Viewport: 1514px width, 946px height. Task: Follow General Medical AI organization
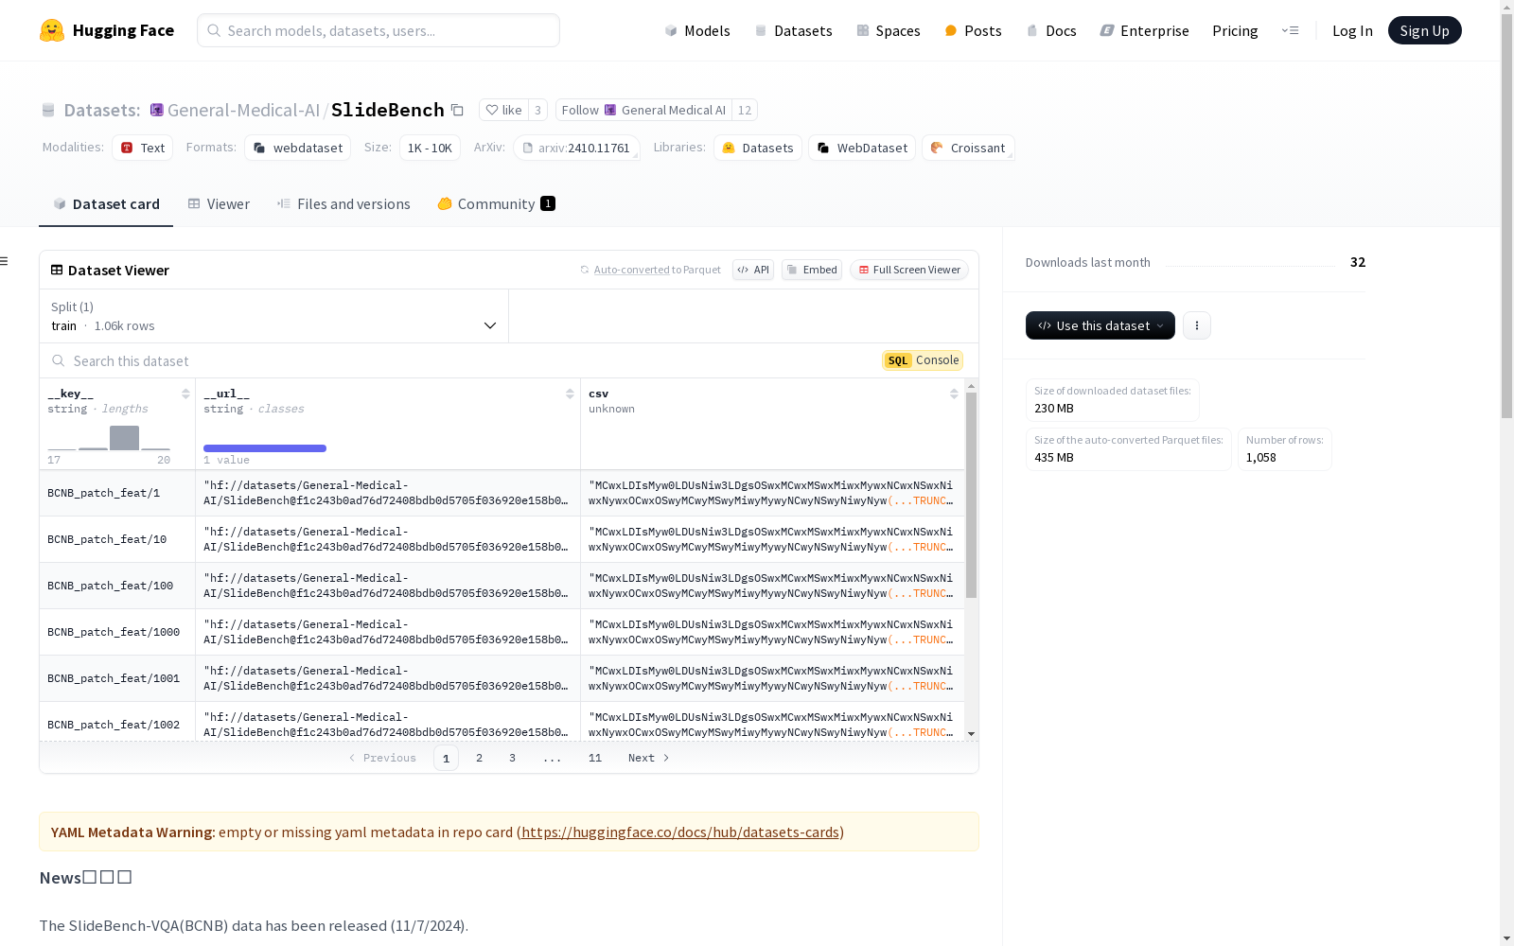(643, 110)
